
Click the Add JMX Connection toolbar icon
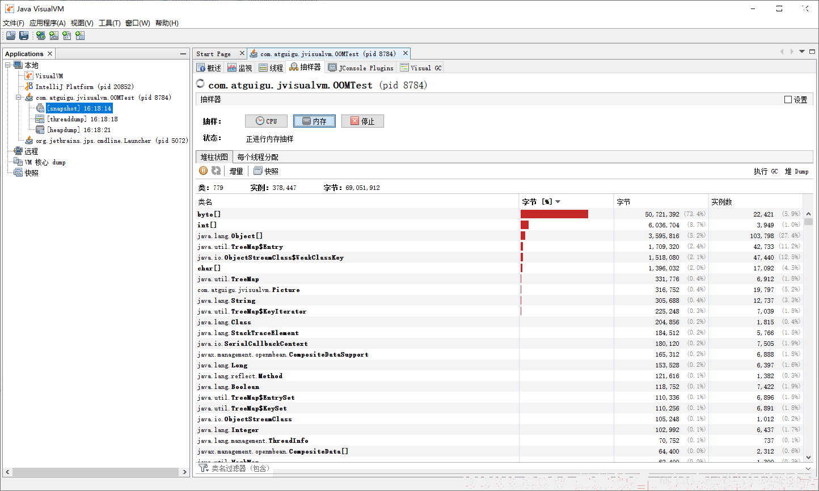pos(54,35)
